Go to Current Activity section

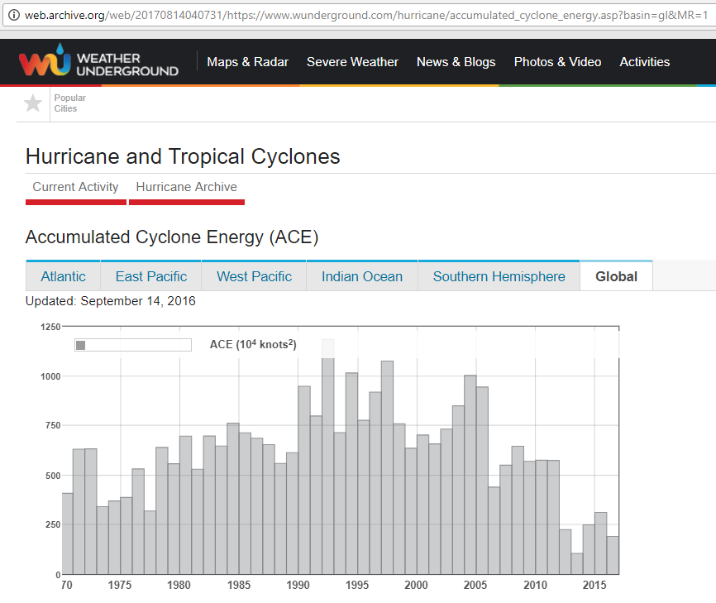click(75, 187)
